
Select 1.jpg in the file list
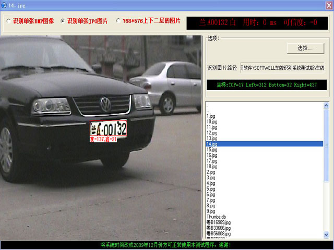(210, 116)
